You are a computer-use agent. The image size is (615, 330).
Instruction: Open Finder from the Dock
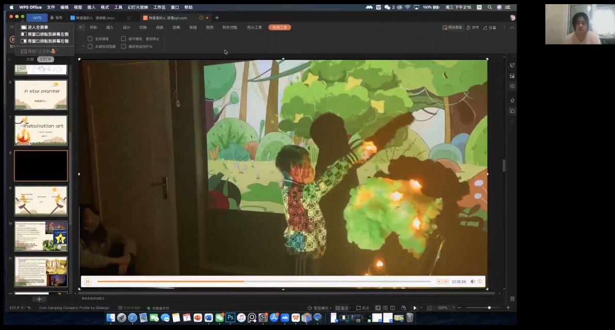(110, 318)
